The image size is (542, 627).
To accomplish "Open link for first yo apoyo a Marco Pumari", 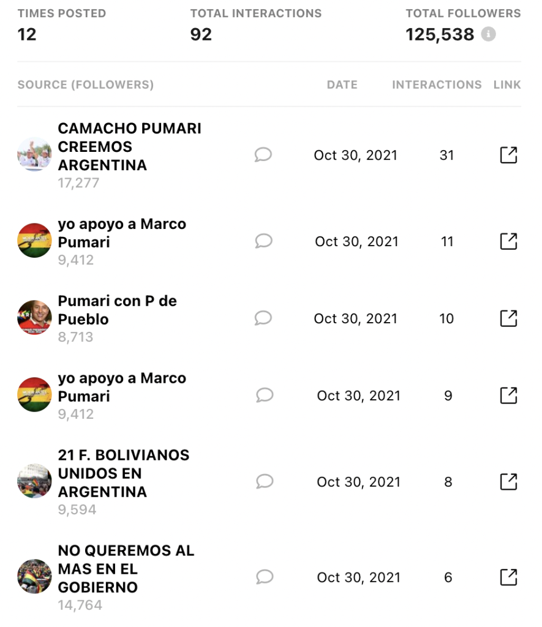I will coord(508,241).
